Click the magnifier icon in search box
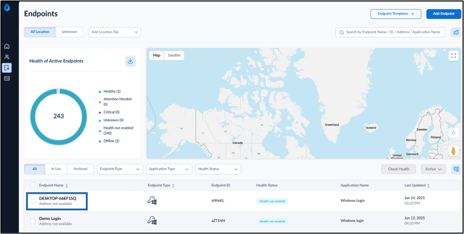Image resolution: width=464 pixels, height=234 pixels. coord(341,32)
